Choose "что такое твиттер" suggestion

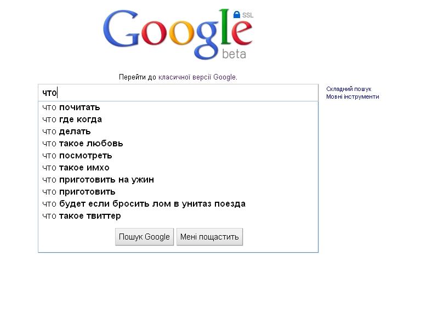(82, 216)
